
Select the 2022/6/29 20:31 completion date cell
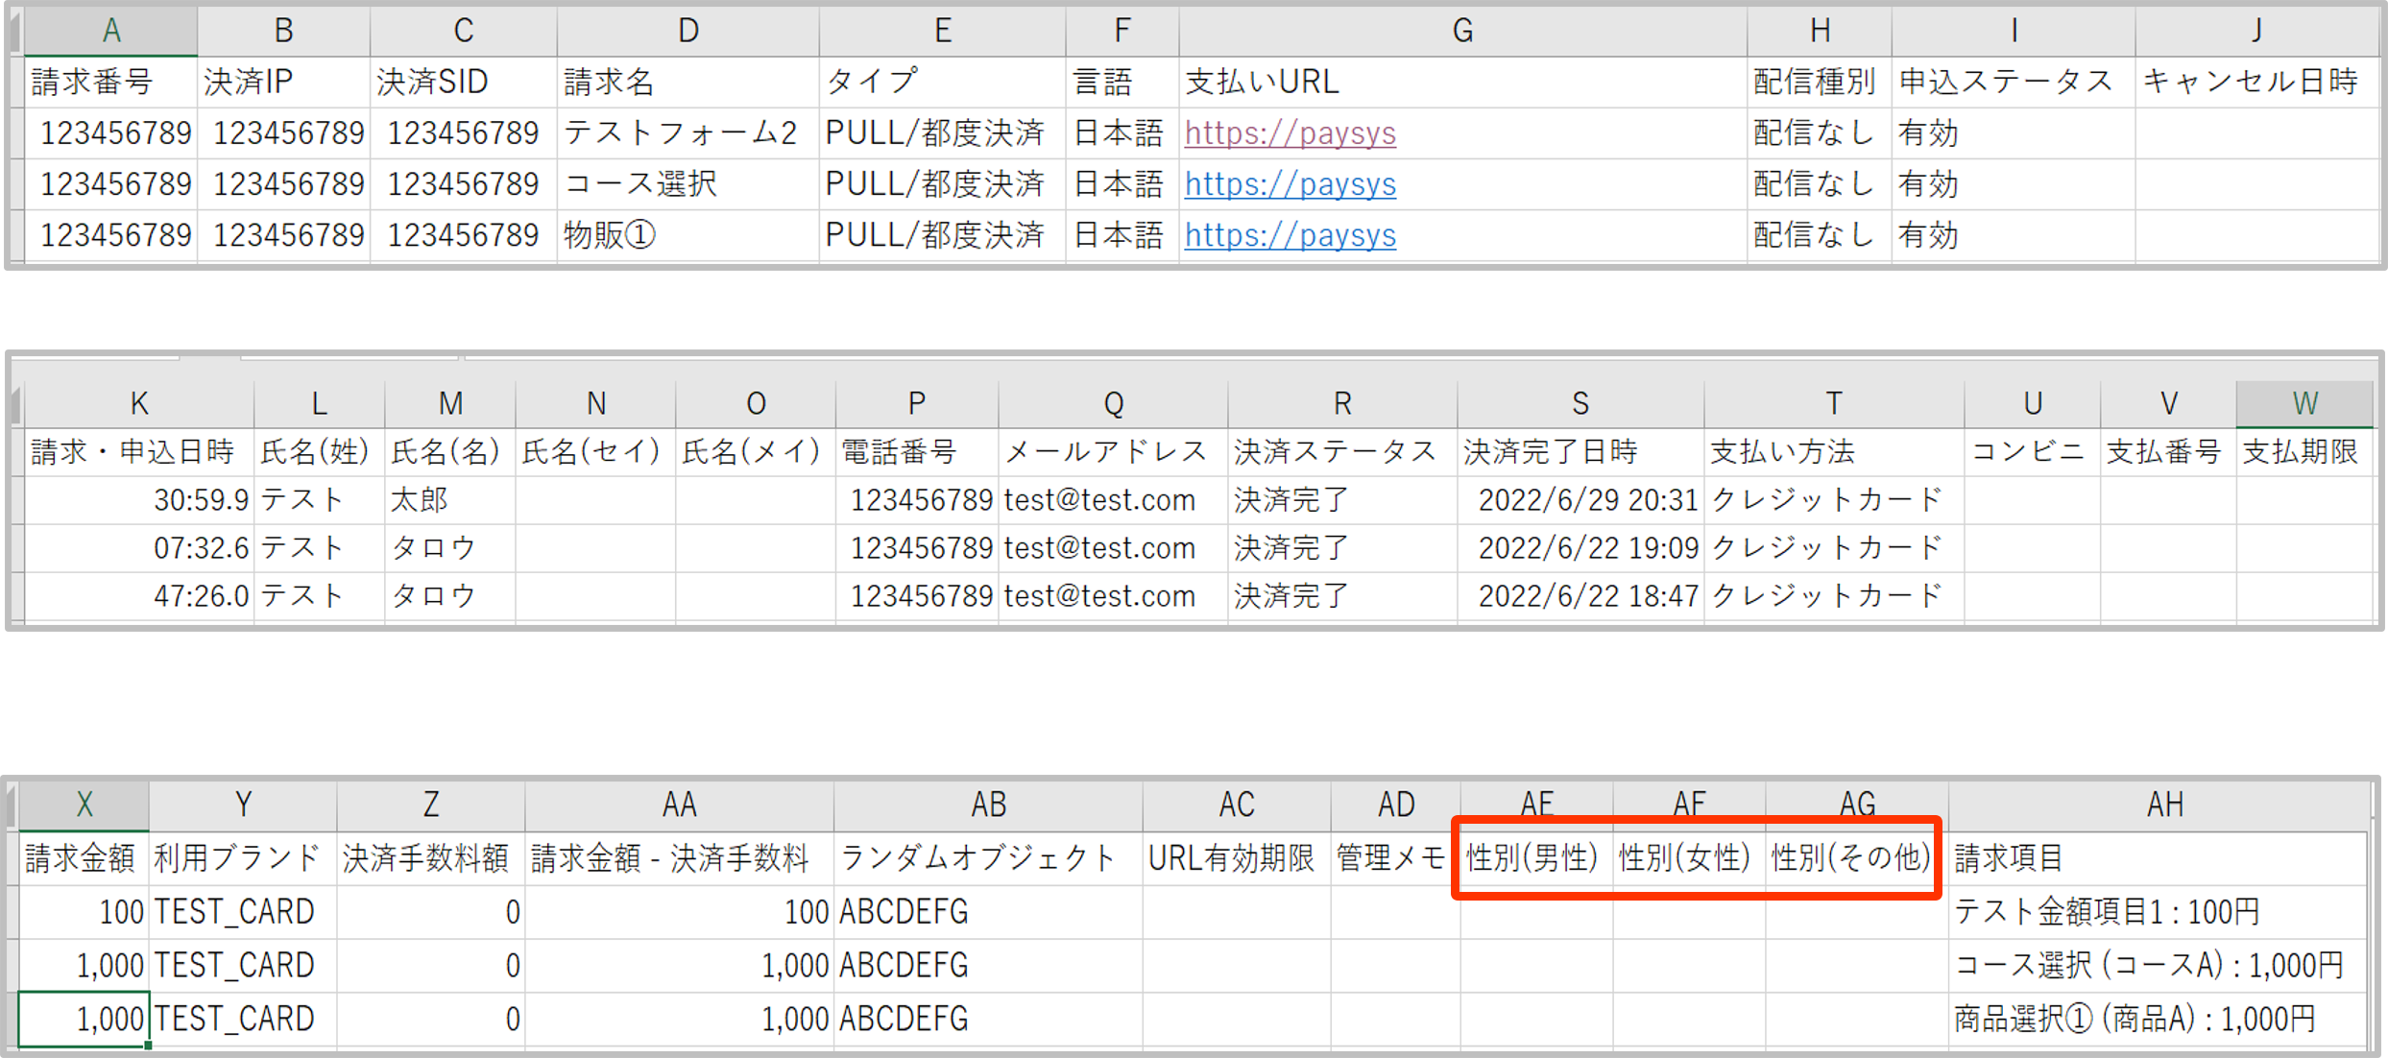point(1586,500)
